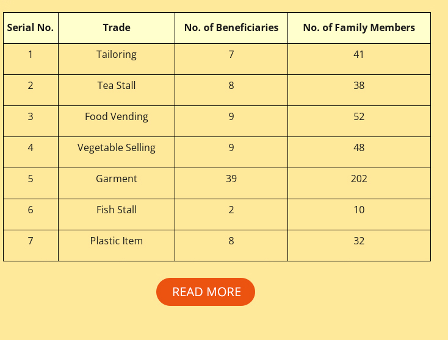Select the Tailoring trade cell

coord(117,59)
